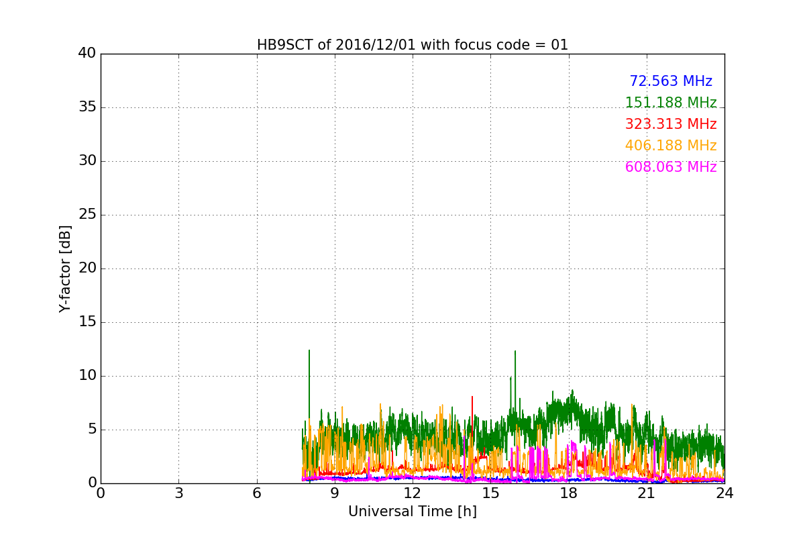Click the y-axis tick value 35
Image resolution: width=805 pixels, height=537 pixels.
87,107
